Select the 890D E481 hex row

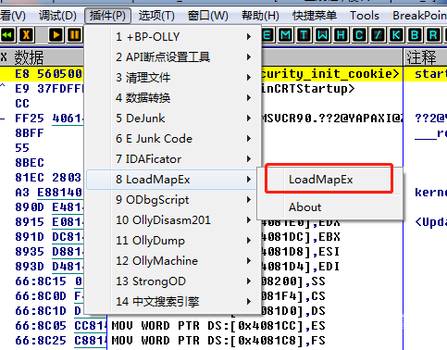(49, 207)
